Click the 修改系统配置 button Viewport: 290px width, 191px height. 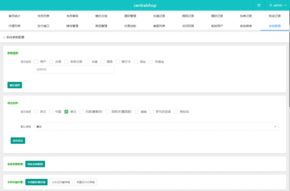(35, 164)
